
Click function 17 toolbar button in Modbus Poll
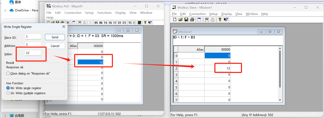click(x=115, y=23)
